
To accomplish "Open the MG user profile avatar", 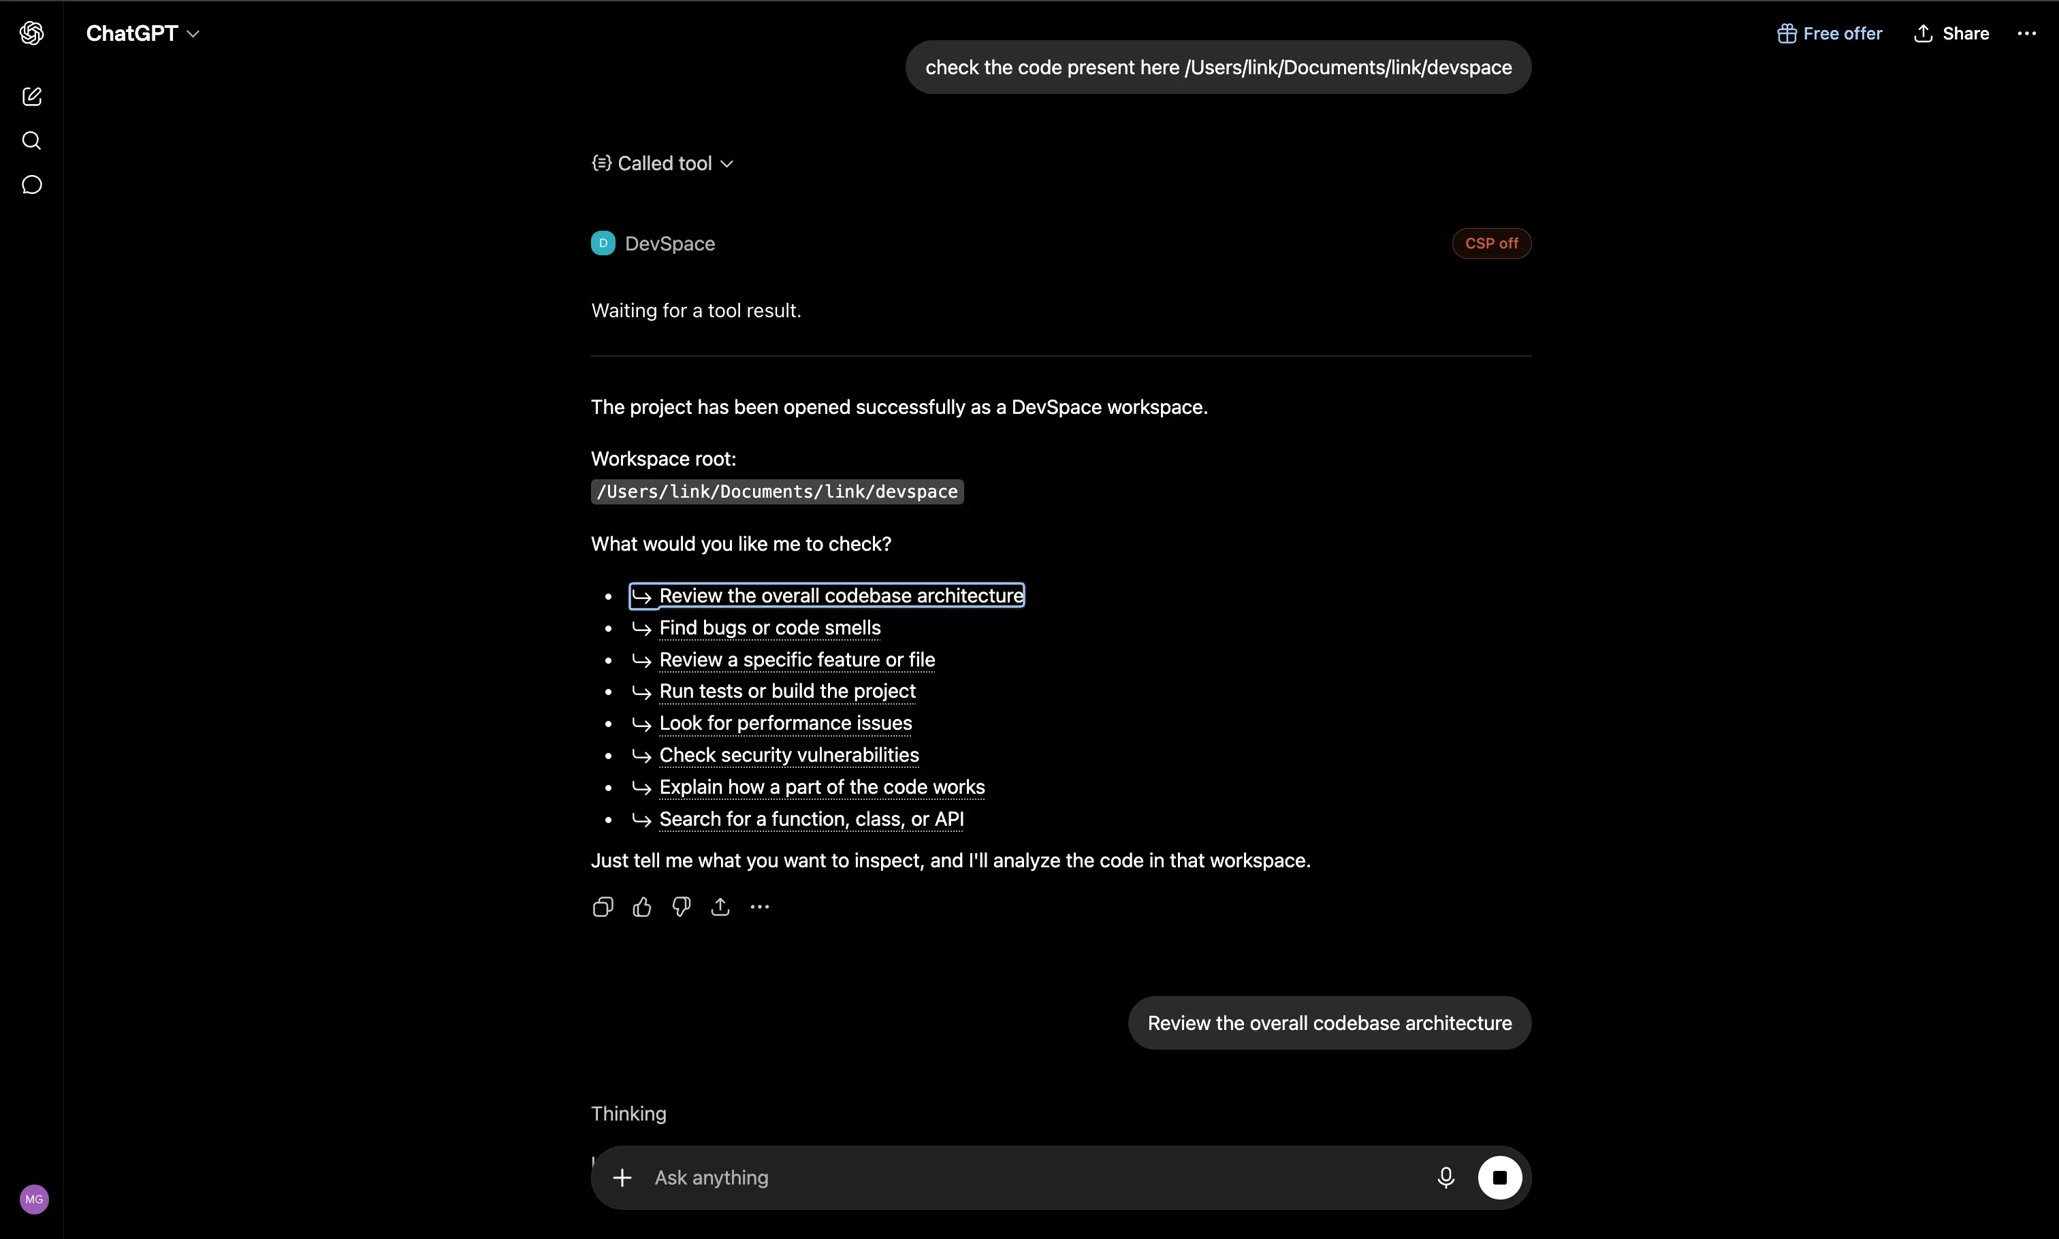I will [34, 1199].
